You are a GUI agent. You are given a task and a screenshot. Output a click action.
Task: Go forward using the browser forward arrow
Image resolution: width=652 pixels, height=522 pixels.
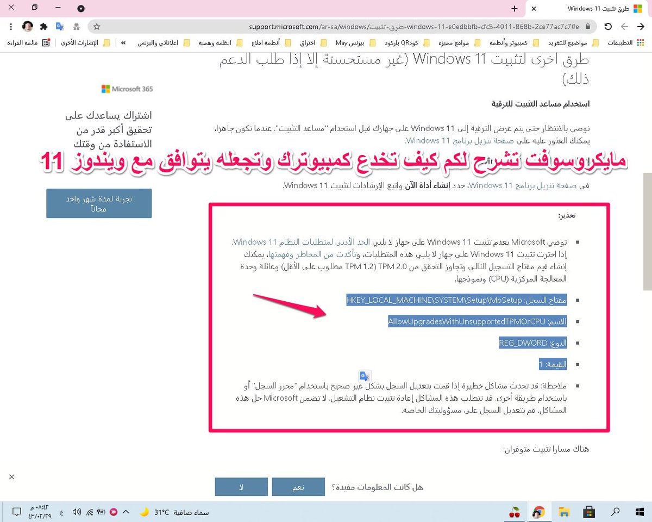(625, 26)
